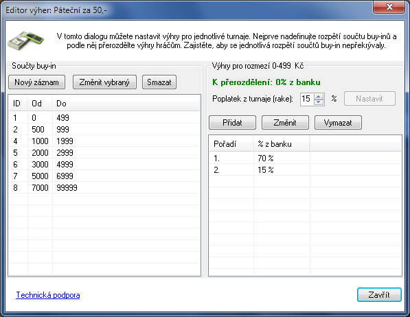Image resolution: width=410 pixels, height=317 pixels.
Task: Select buy-in row with ID 8
Action: point(104,187)
